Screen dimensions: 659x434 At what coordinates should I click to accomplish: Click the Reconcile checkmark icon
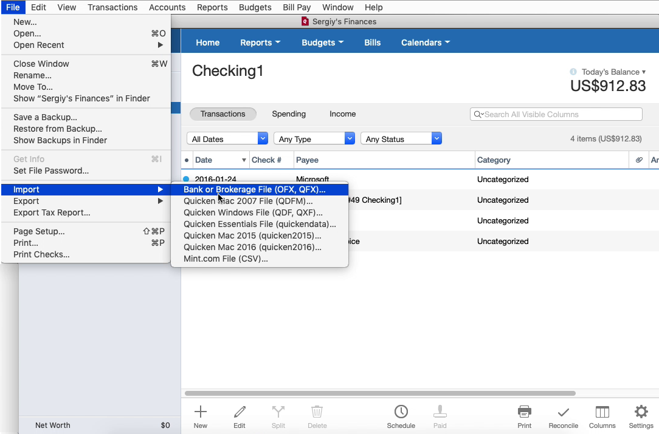click(x=564, y=413)
